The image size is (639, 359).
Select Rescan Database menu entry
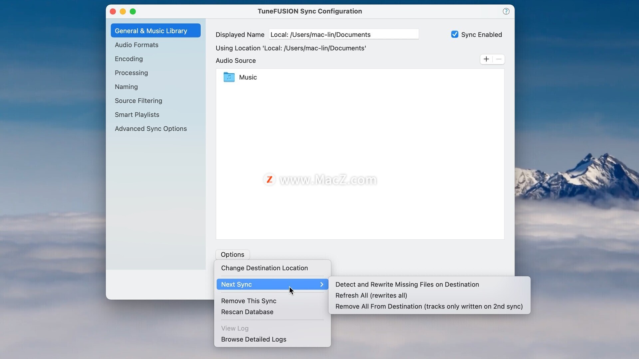pos(272,312)
